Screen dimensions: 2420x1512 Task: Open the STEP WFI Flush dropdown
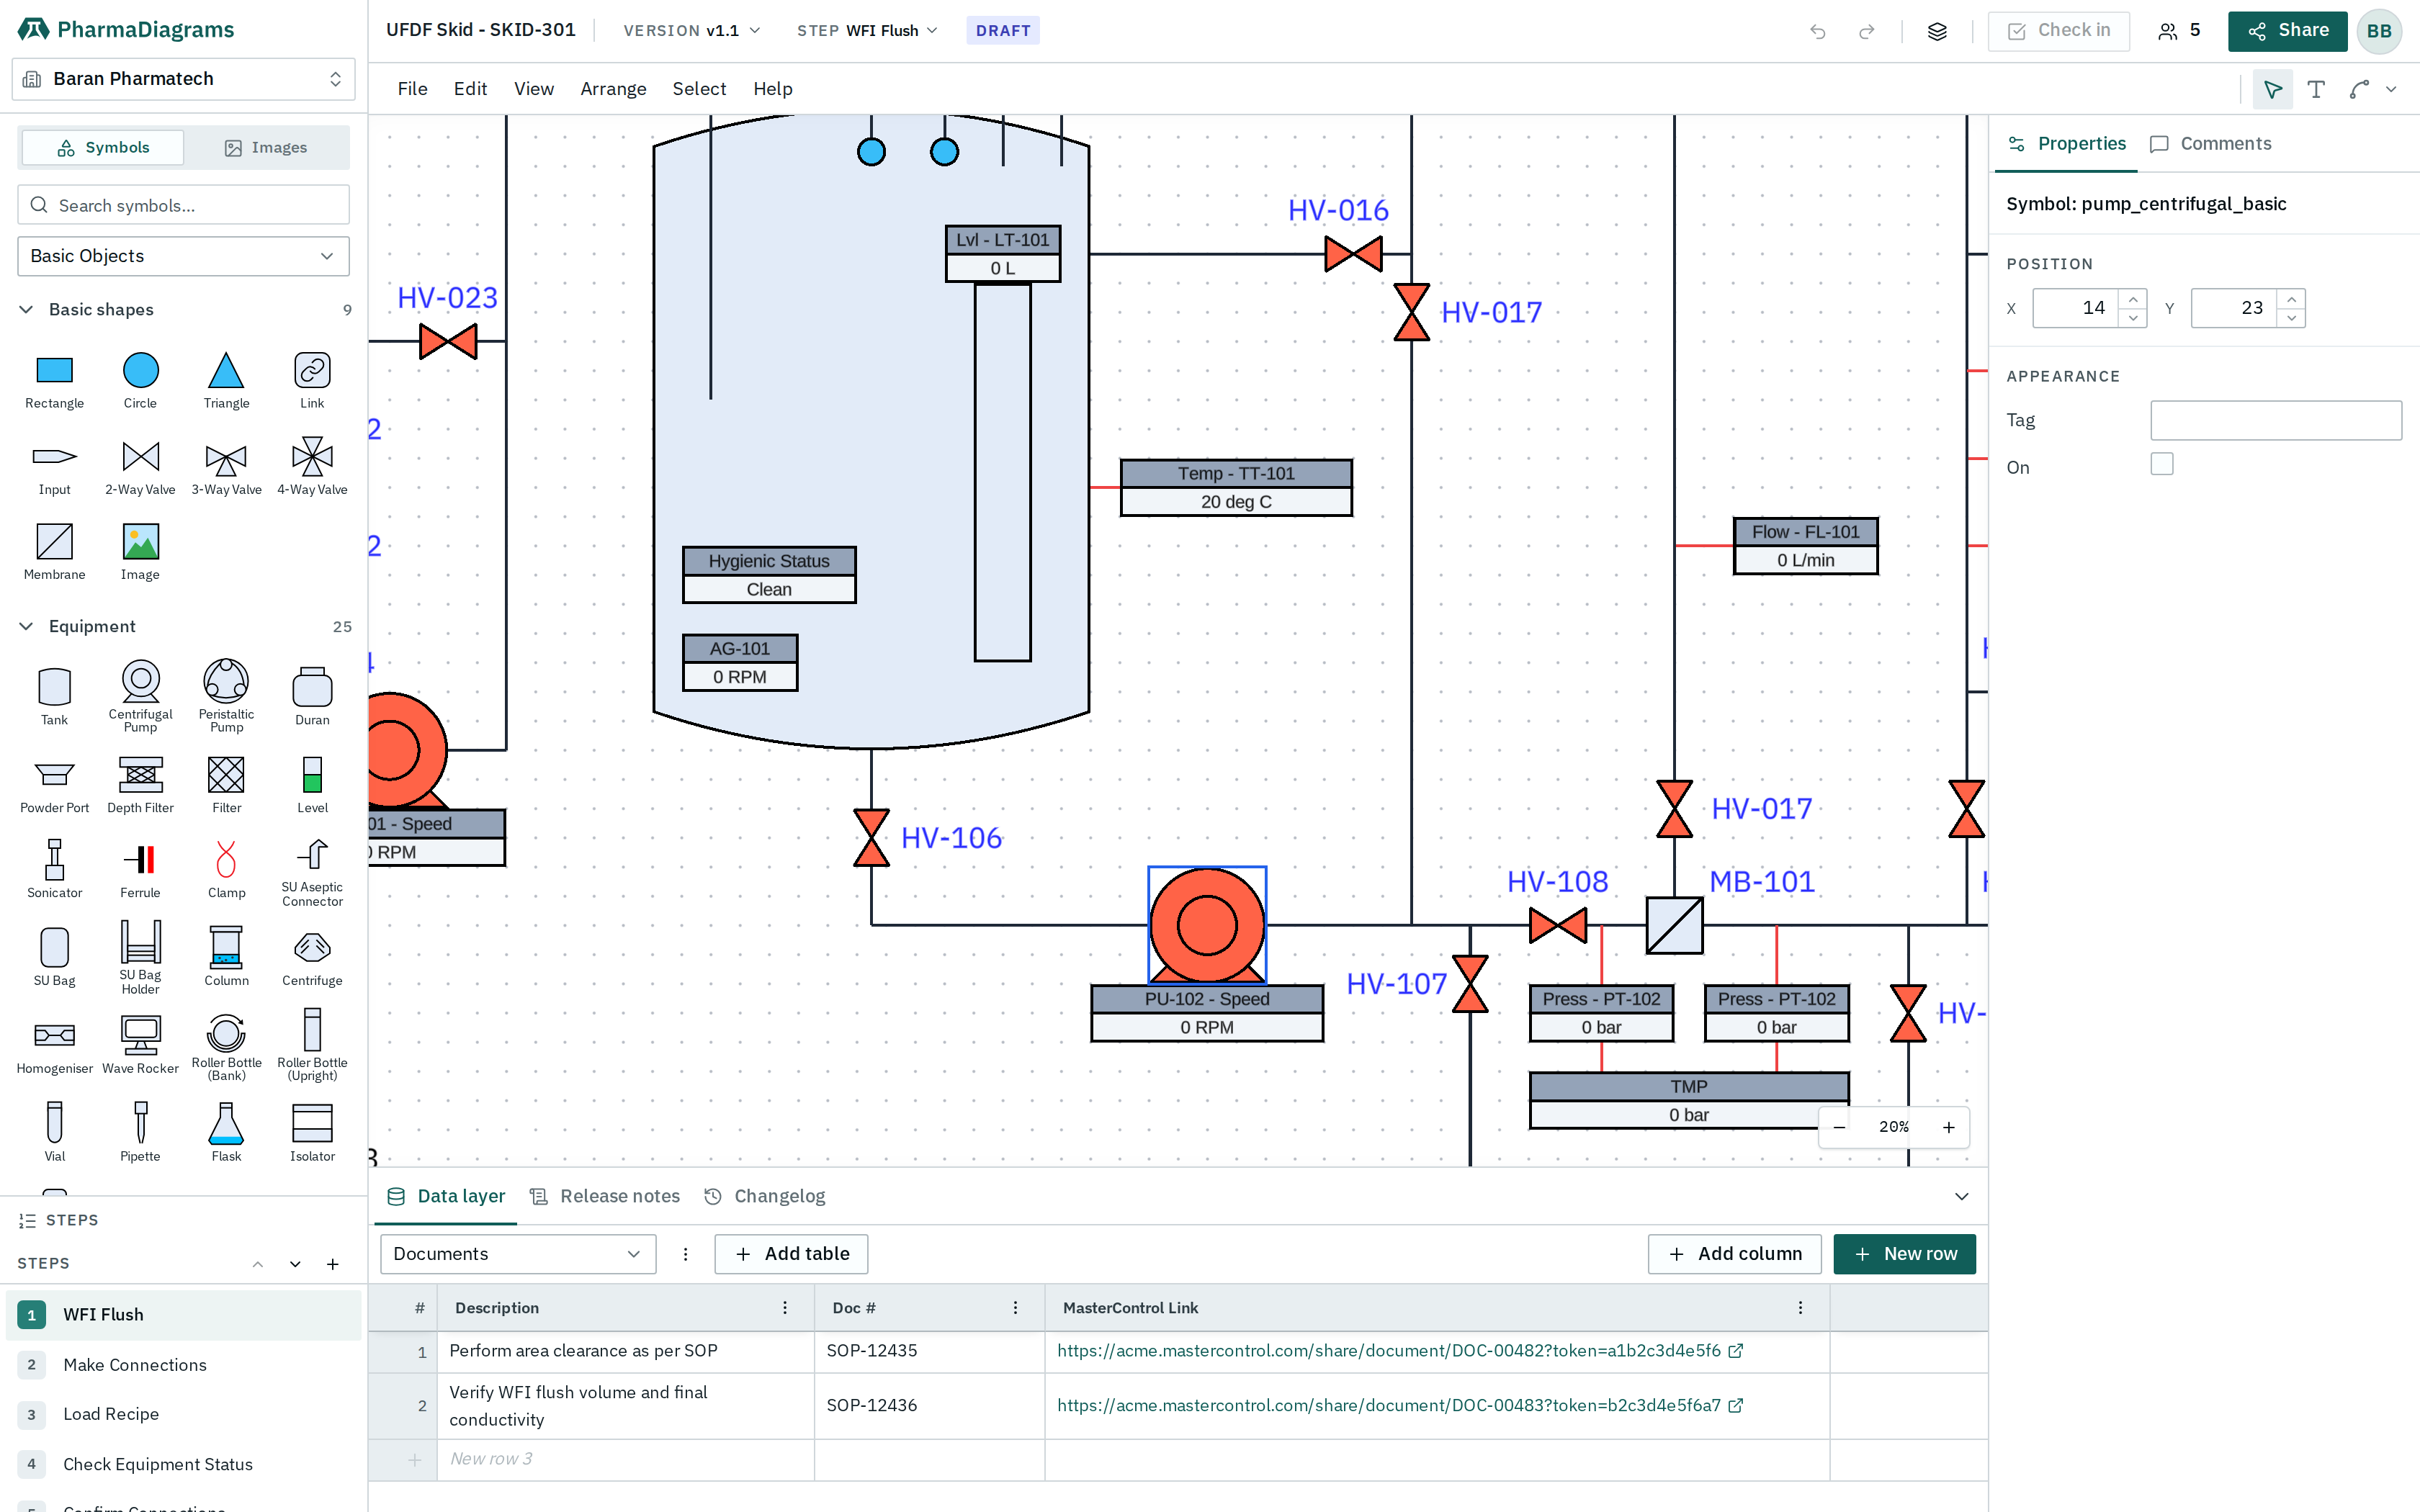(x=867, y=31)
